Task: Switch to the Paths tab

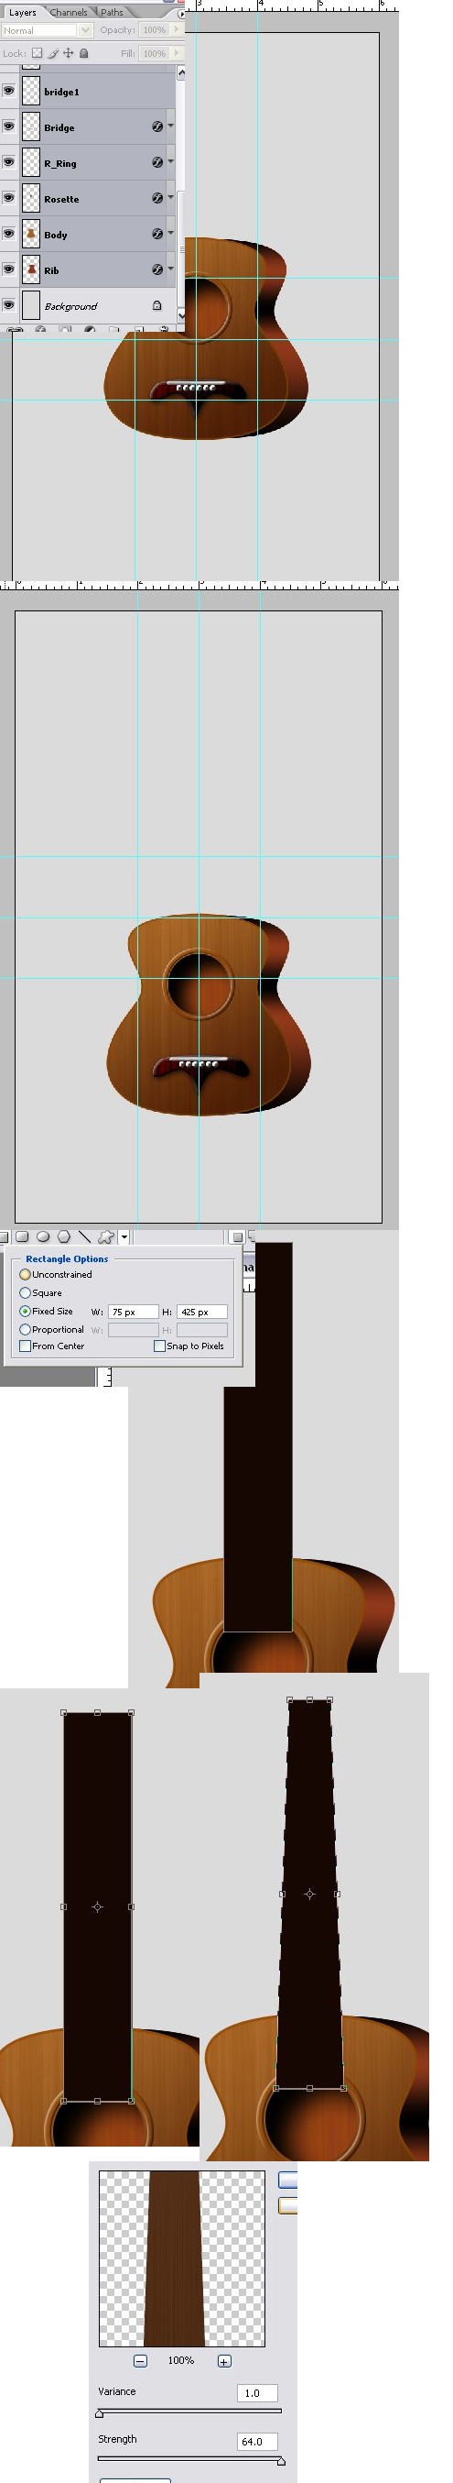Action: [x=112, y=13]
